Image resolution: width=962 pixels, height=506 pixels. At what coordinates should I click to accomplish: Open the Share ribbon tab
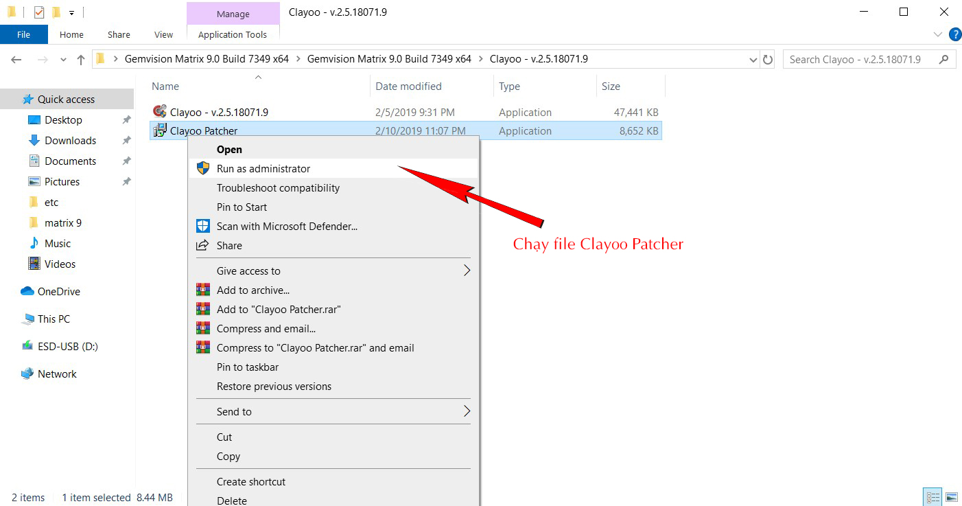point(119,34)
